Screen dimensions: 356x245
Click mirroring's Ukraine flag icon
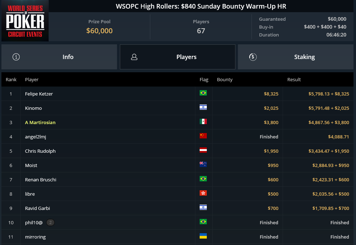203,236
